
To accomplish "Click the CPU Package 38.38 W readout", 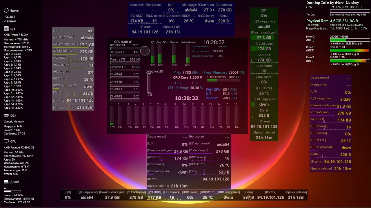I will (186, 88).
